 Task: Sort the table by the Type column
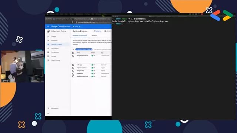pos(102,53)
